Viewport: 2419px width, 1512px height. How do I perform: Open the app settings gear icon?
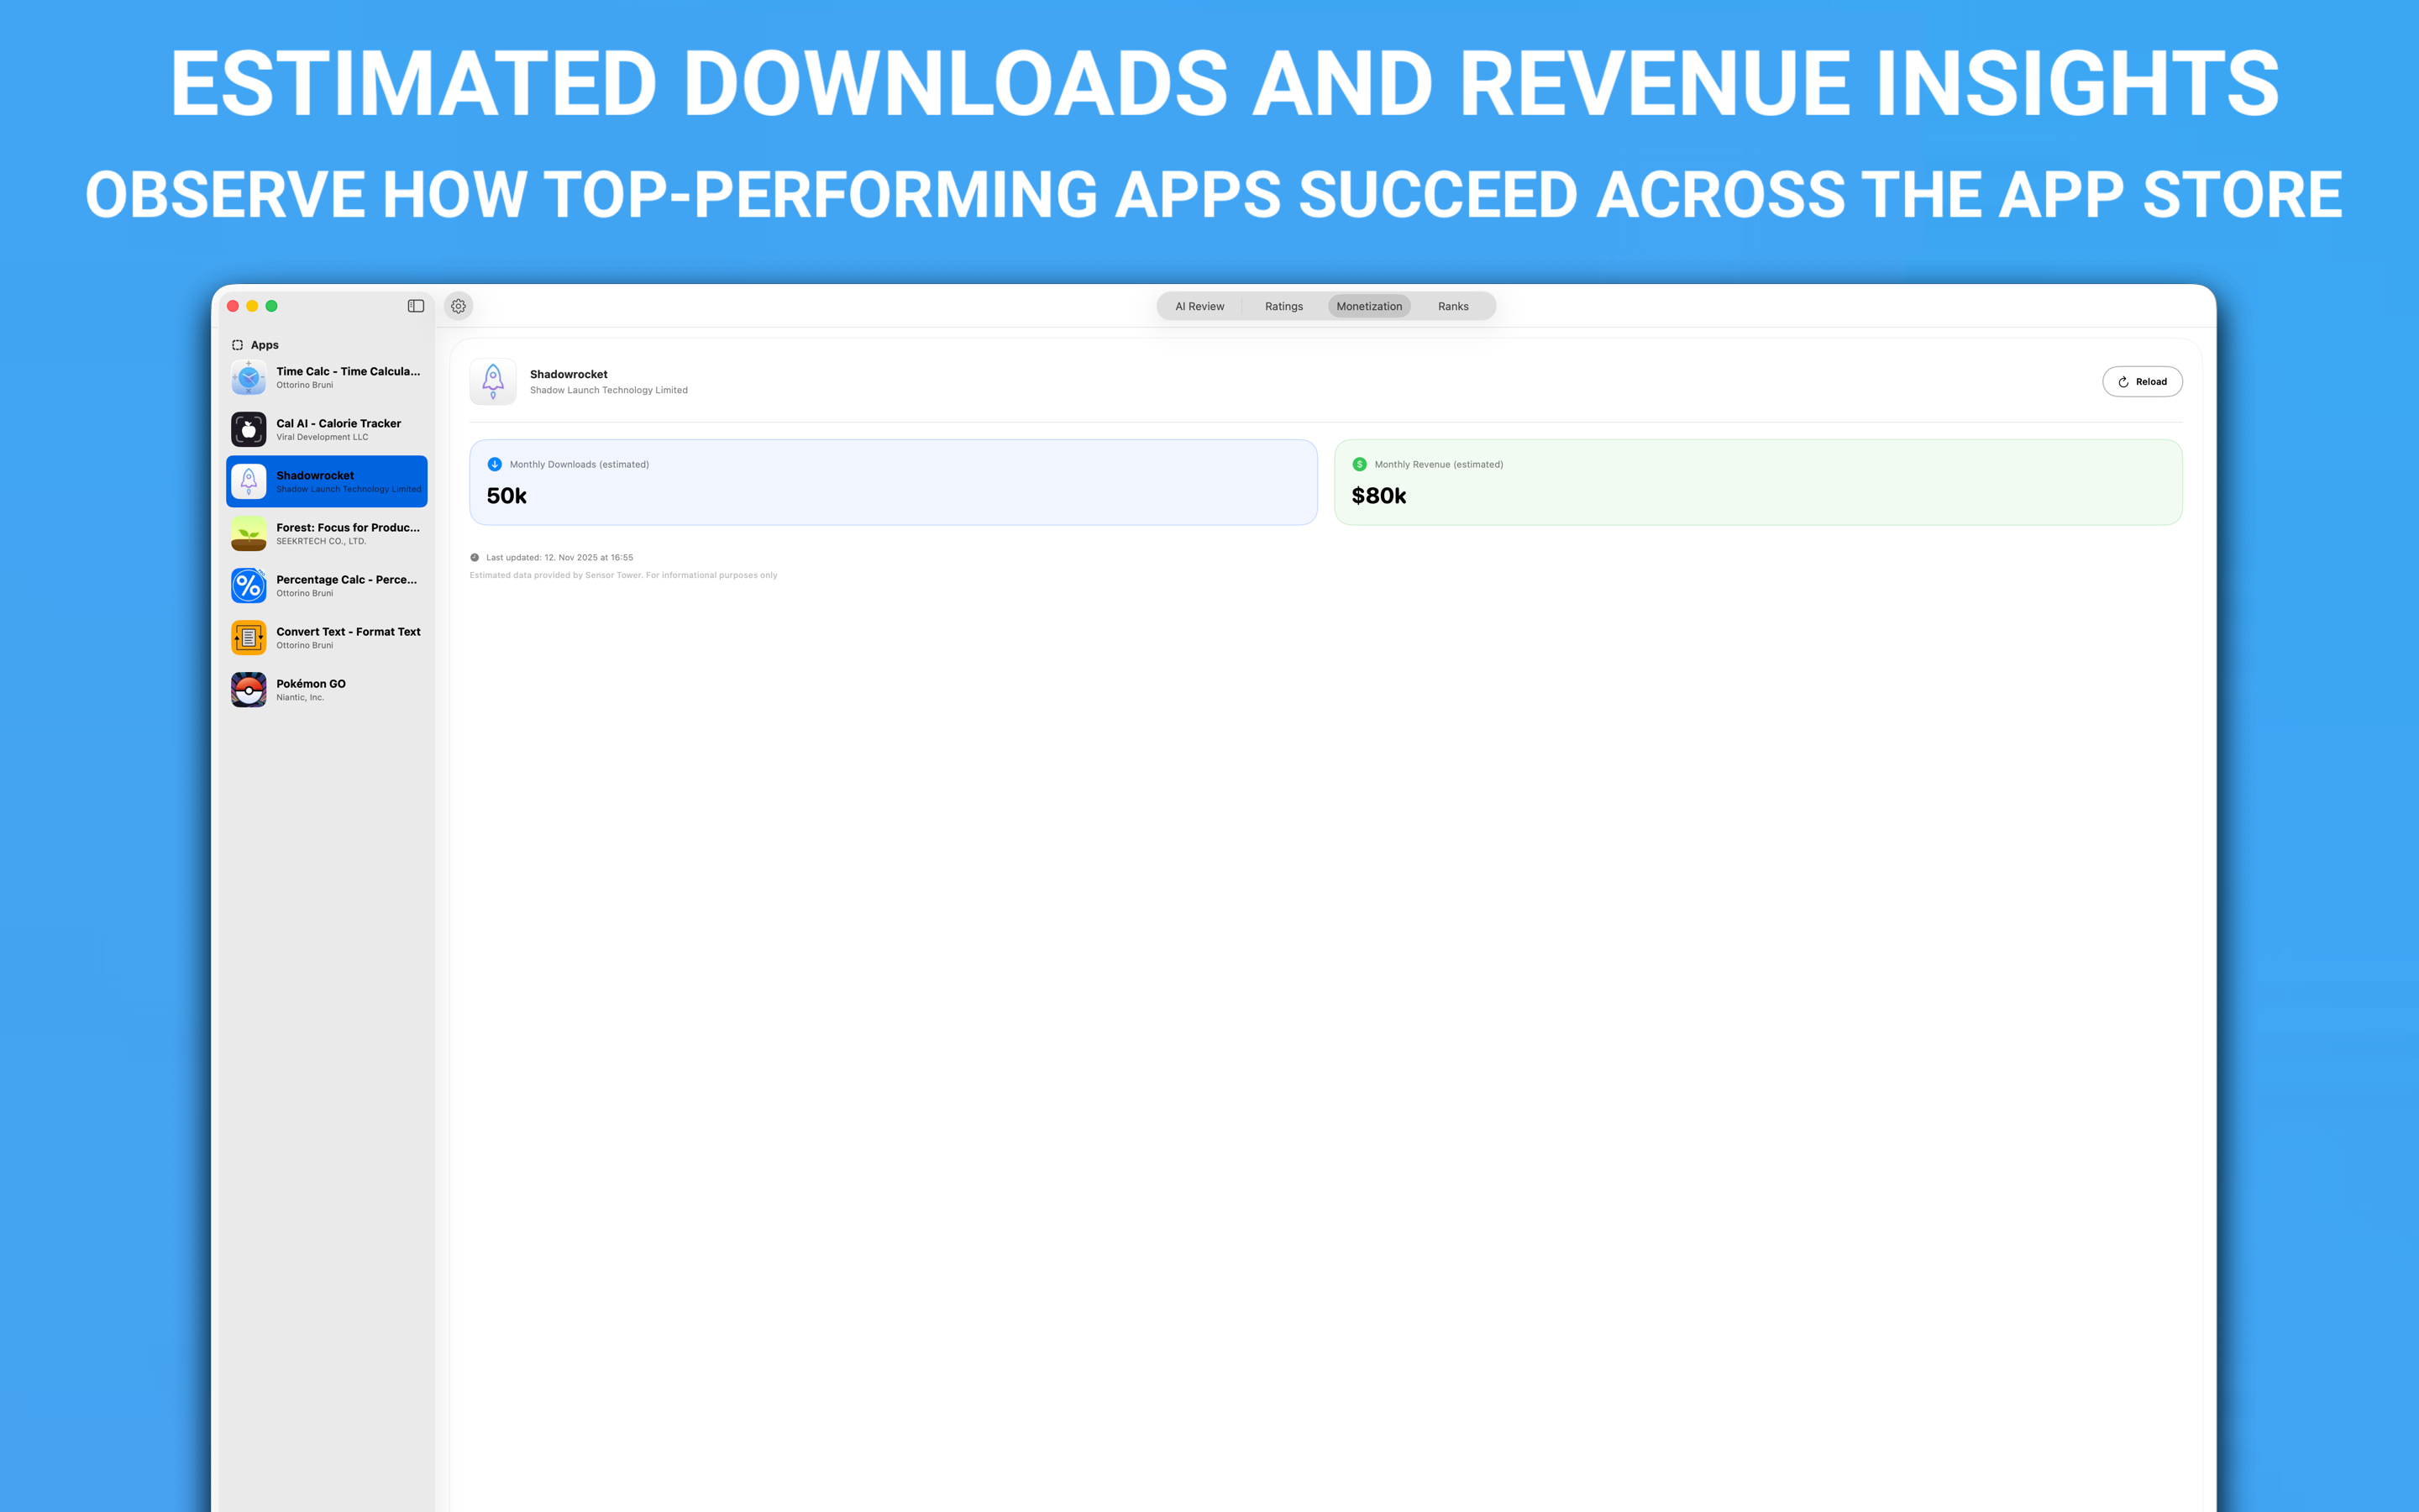(458, 306)
